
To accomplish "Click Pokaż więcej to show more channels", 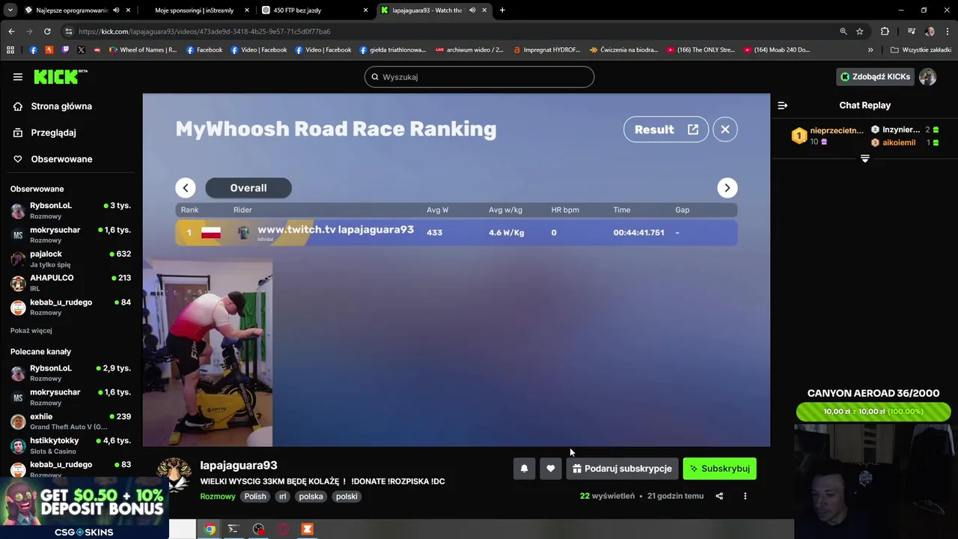I will (x=31, y=330).
